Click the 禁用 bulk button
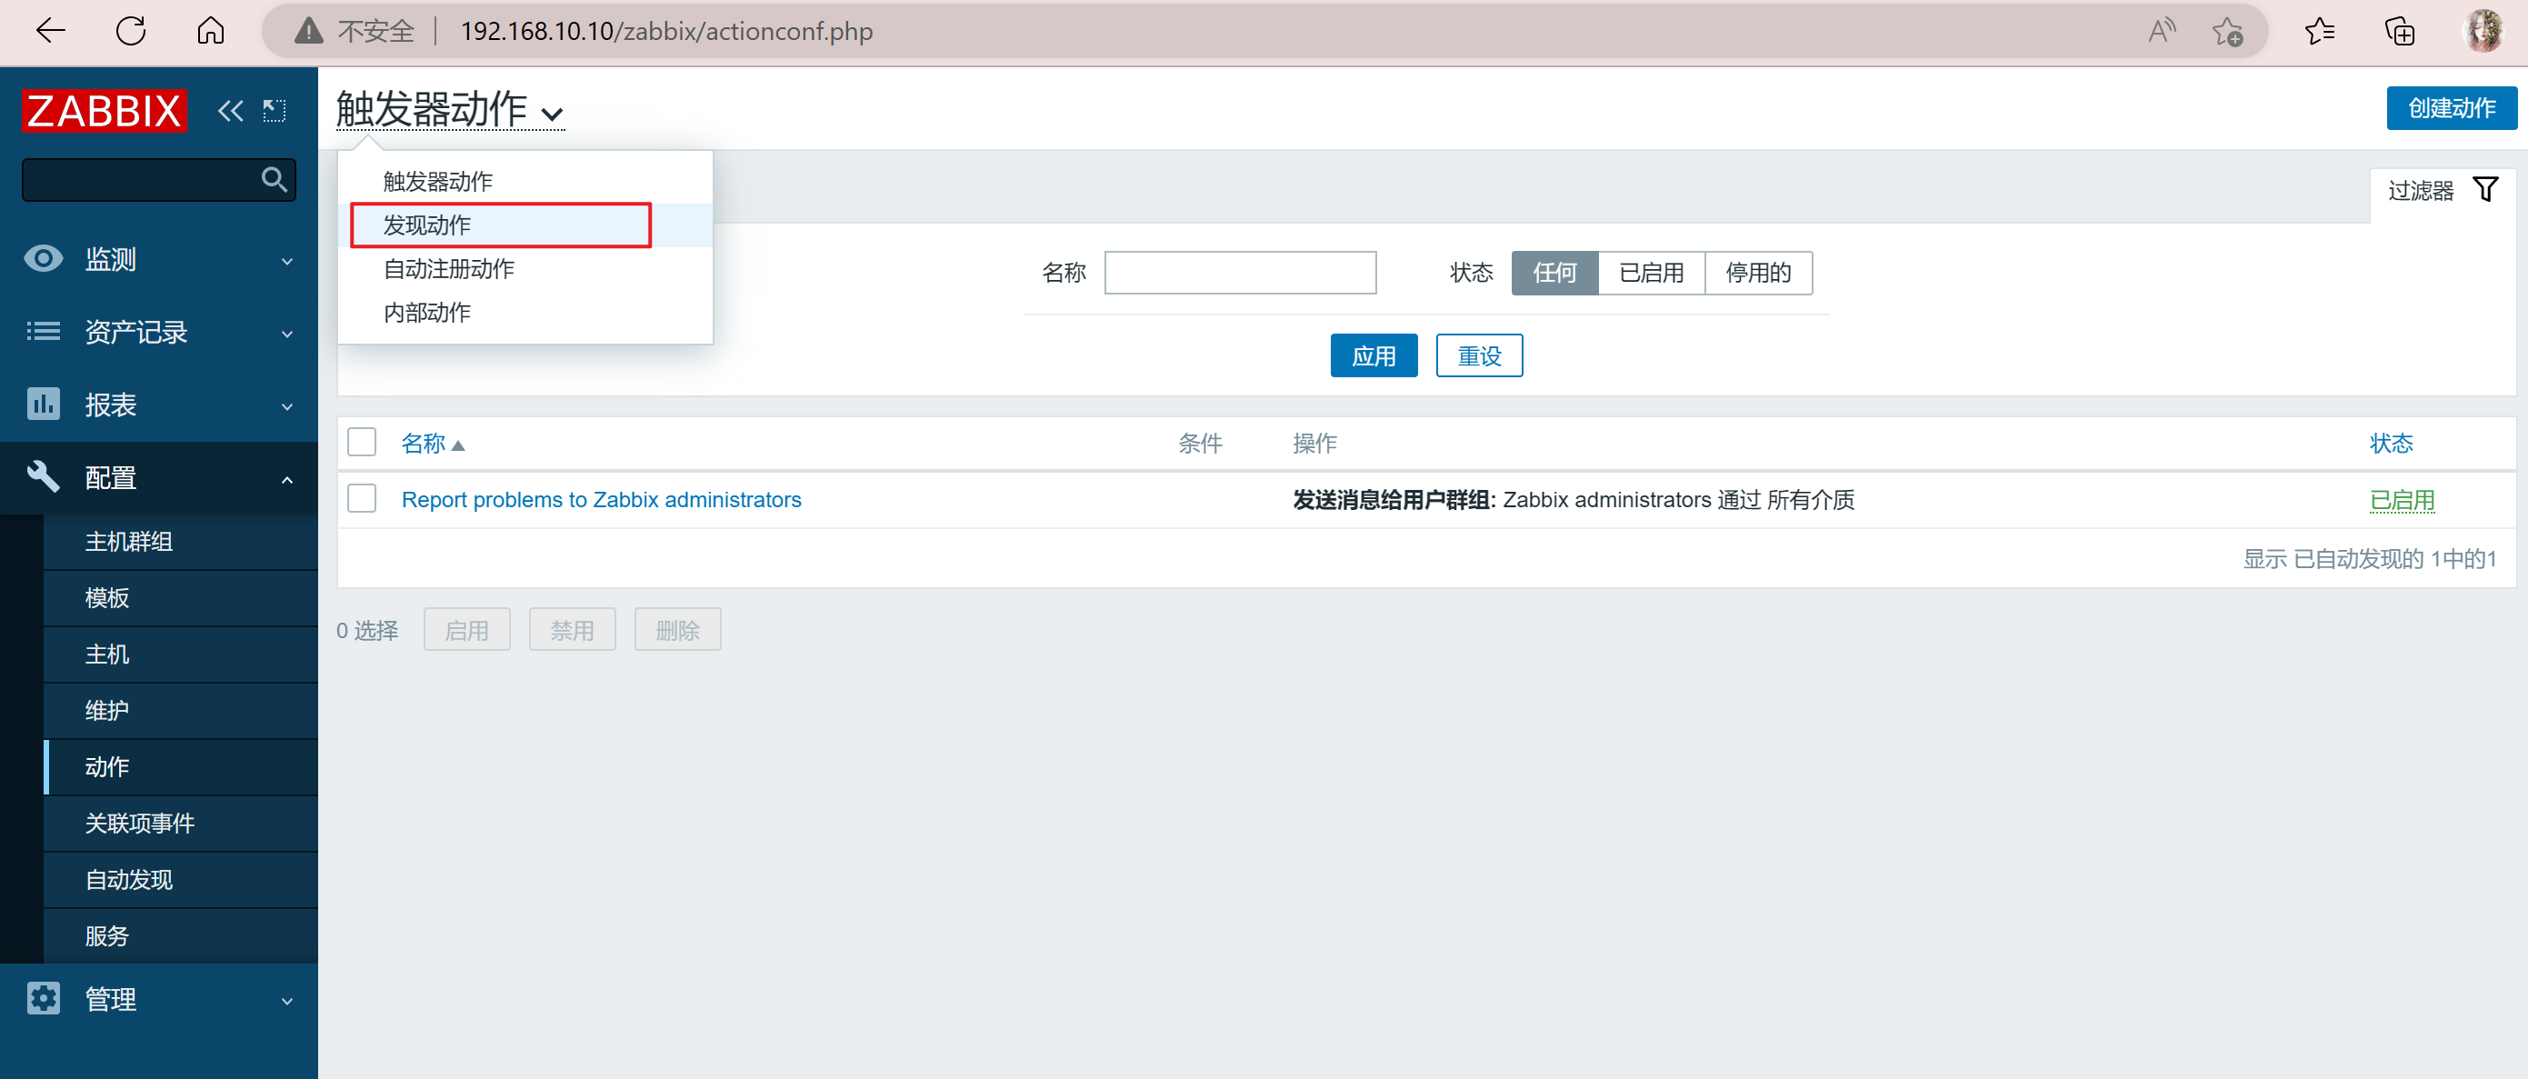Screen dimensions: 2528x1079 pos(572,630)
